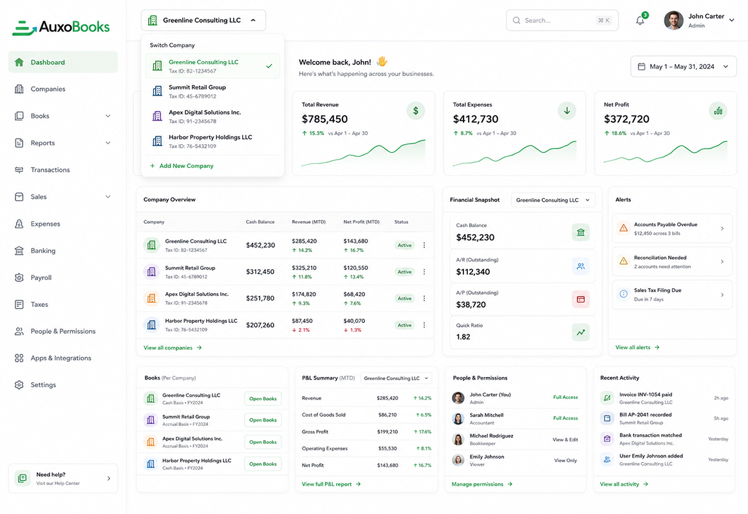Open Payroll in sidebar
The width and height of the screenshot is (748, 514).
click(x=63, y=277)
